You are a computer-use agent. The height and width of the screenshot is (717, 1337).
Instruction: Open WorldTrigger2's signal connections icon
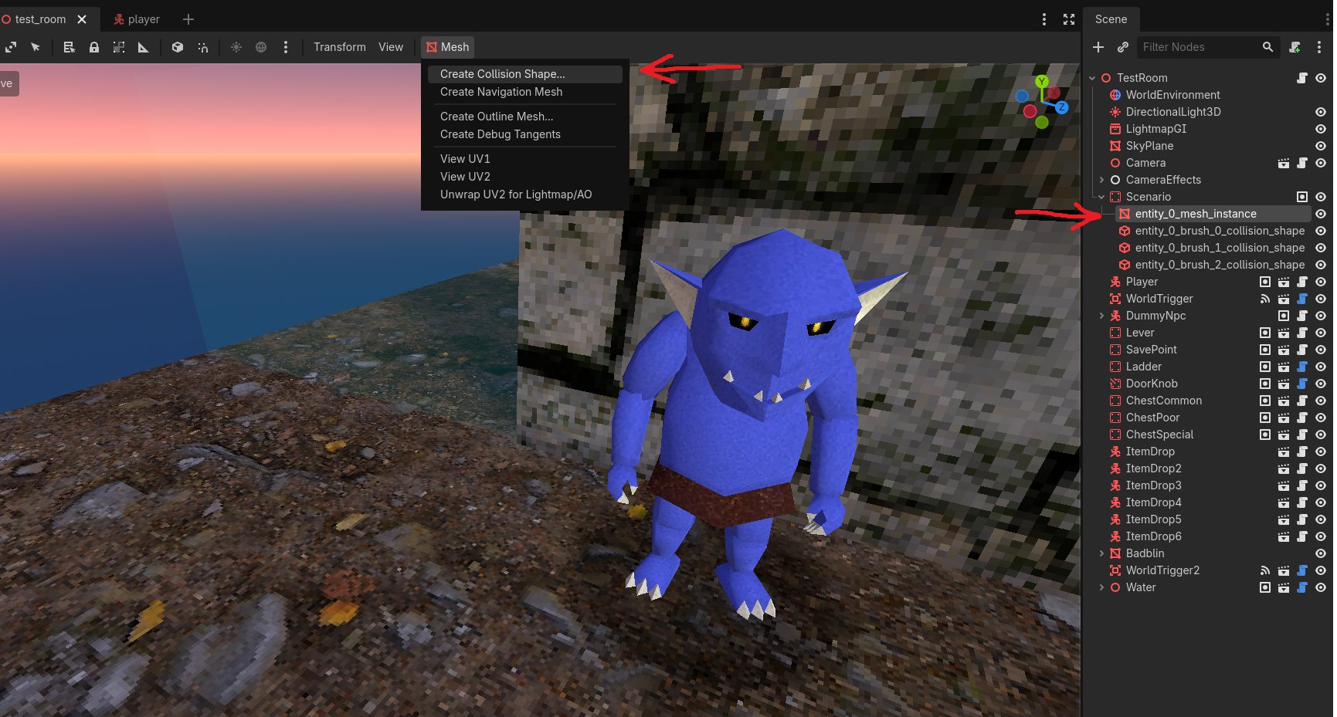(1265, 570)
